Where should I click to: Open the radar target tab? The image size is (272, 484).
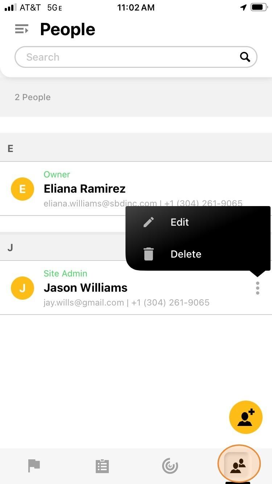(x=170, y=466)
